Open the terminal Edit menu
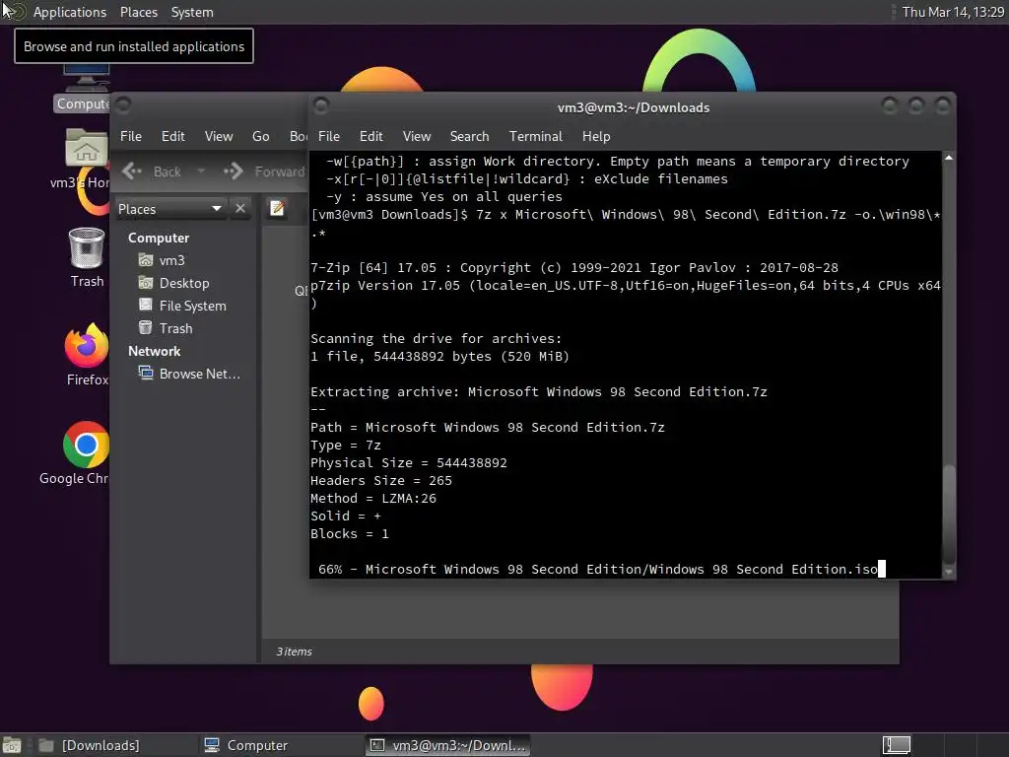This screenshot has width=1009, height=757. [371, 136]
